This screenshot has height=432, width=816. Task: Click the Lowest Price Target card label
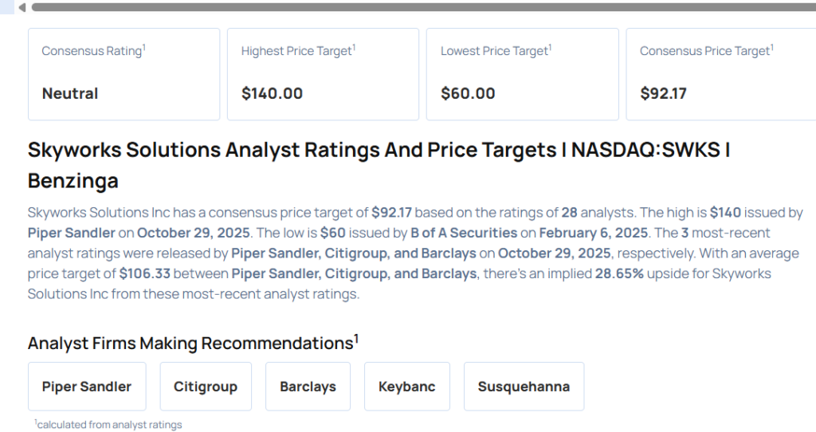click(x=495, y=51)
